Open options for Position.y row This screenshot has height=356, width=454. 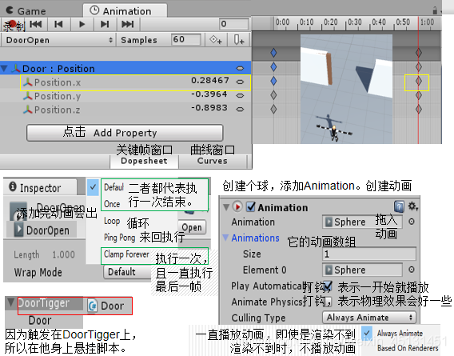pos(240,95)
